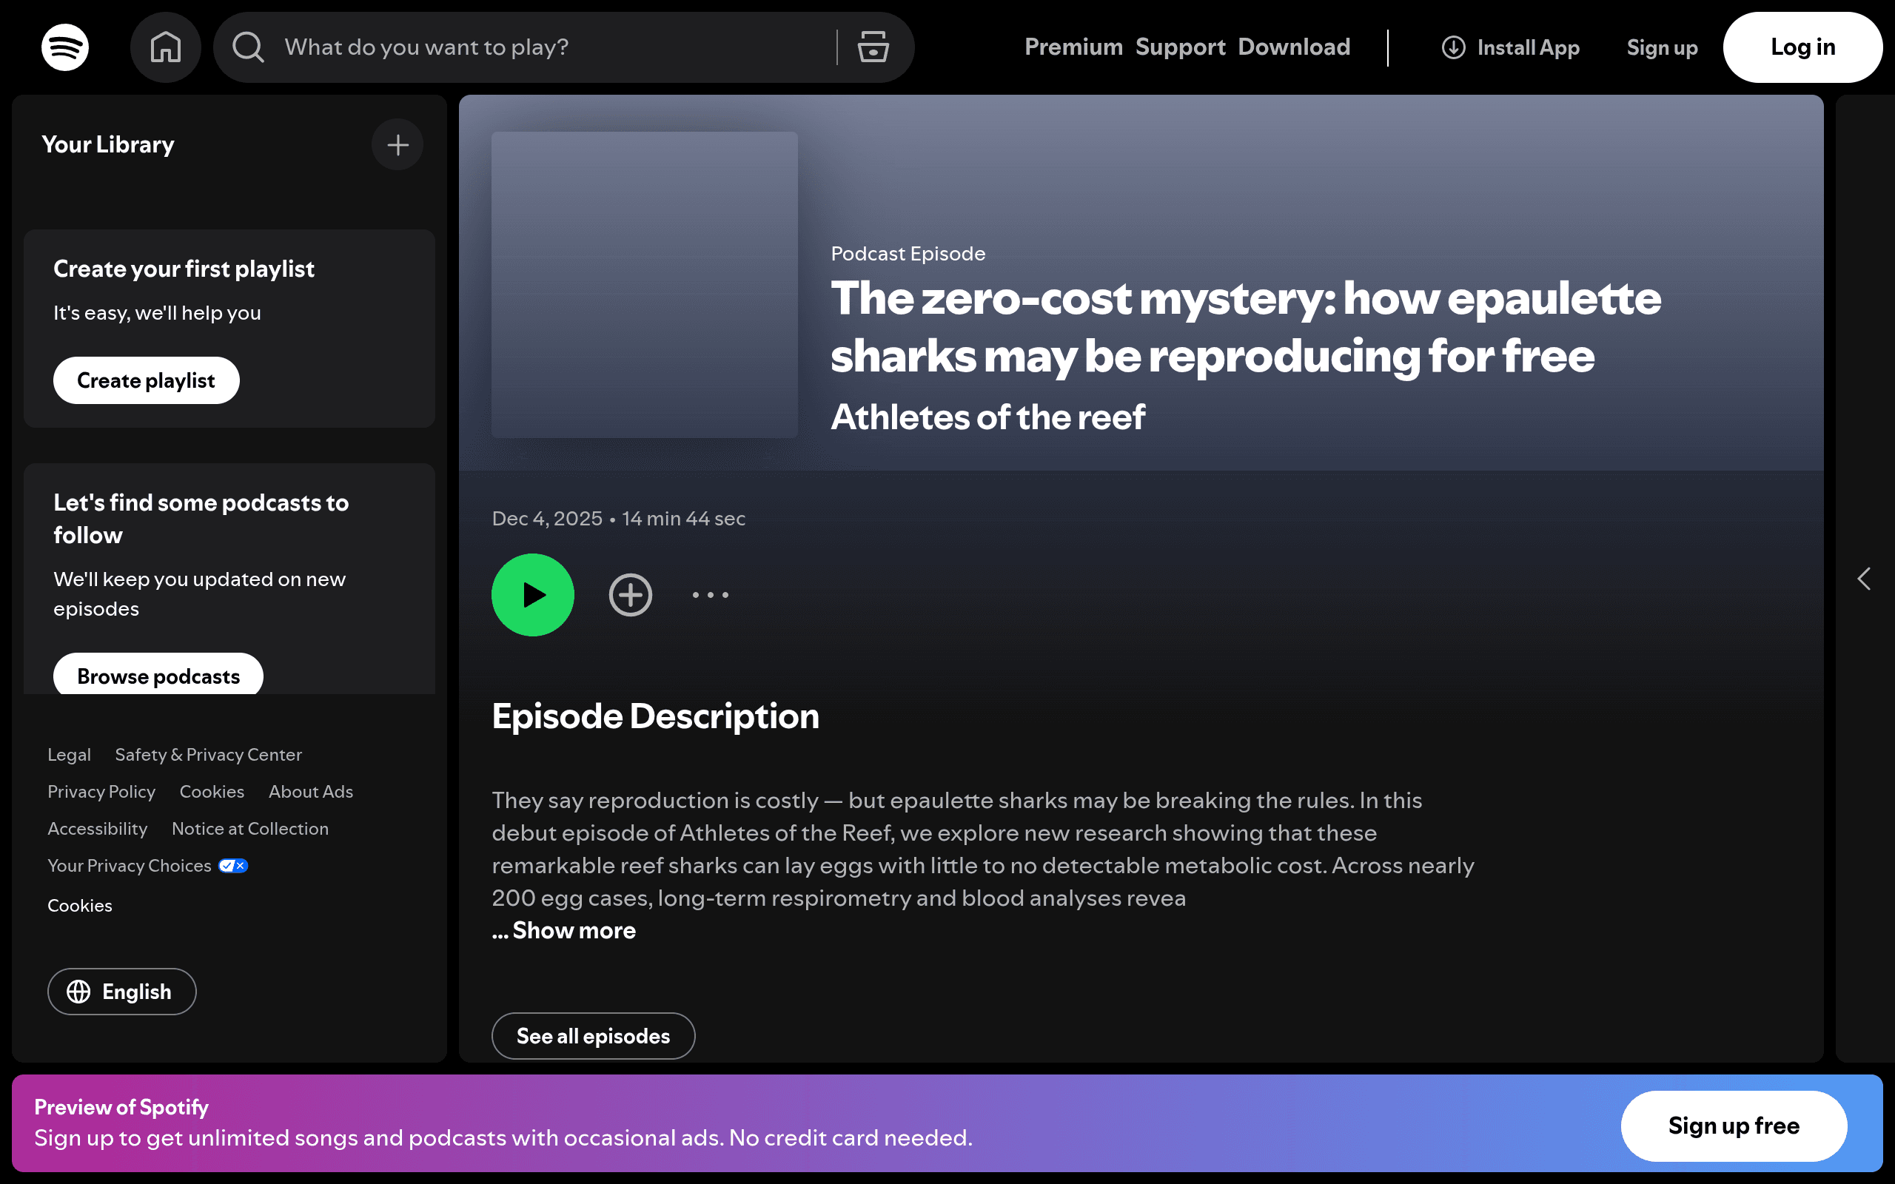Open the Accessibility link
The image size is (1895, 1184).
98,829
